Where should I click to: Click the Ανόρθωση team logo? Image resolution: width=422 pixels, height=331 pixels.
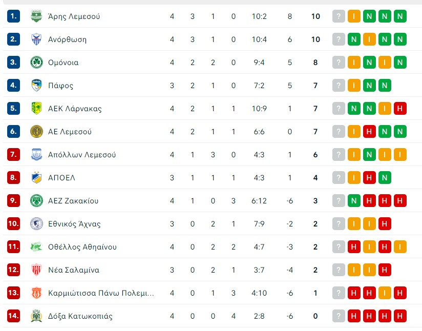pos(36,39)
